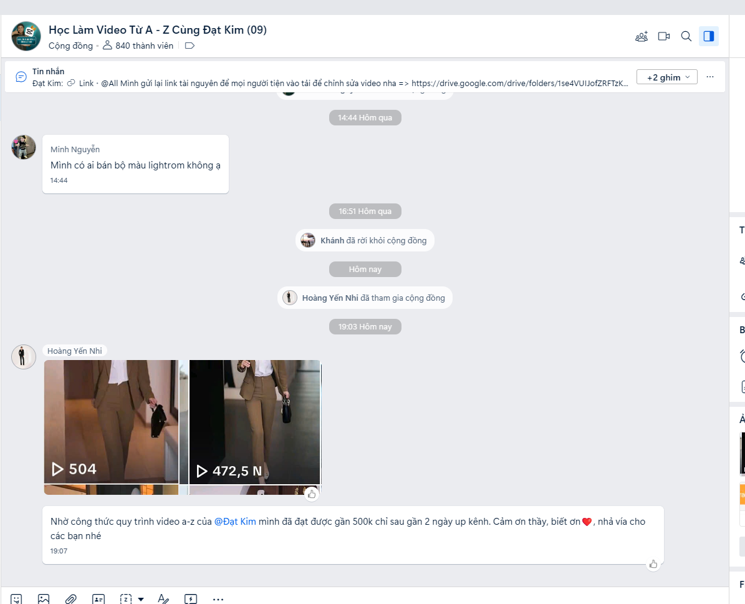Like the Hoàng Yến Nhi text message
Image resolution: width=745 pixels, height=604 pixels.
pyautogui.click(x=653, y=564)
